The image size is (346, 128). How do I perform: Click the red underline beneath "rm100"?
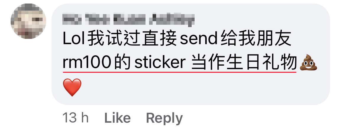pos(86,71)
